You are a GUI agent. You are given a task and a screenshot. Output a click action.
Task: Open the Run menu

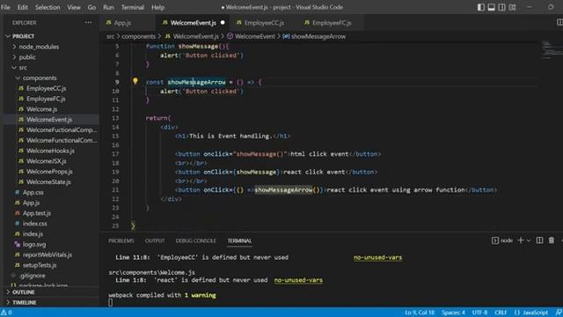108,7
